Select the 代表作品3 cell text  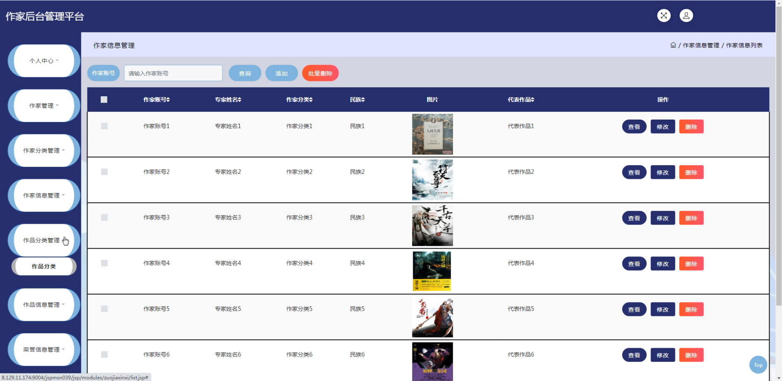click(x=521, y=217)
